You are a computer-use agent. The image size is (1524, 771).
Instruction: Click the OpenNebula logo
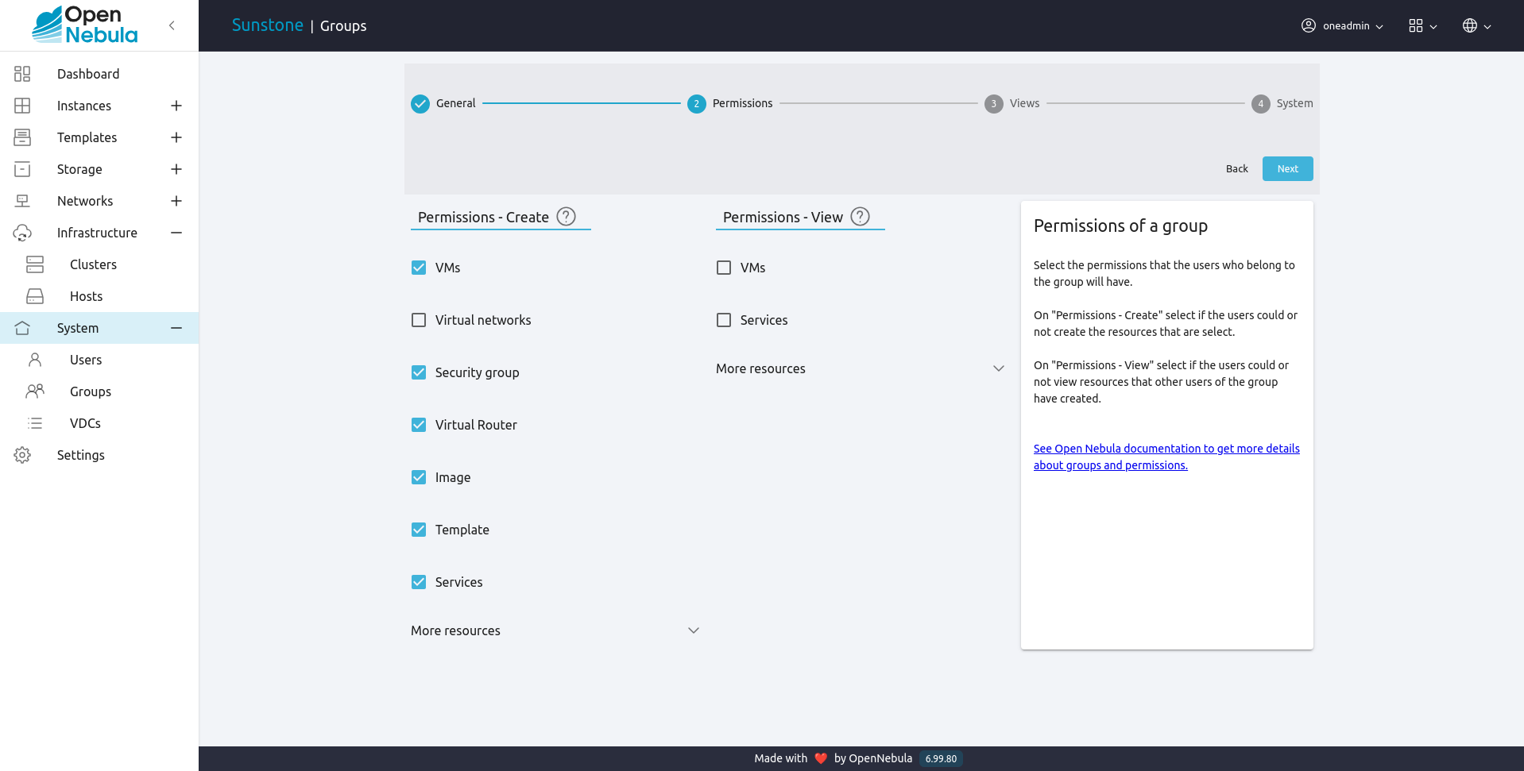click(84, 25)
